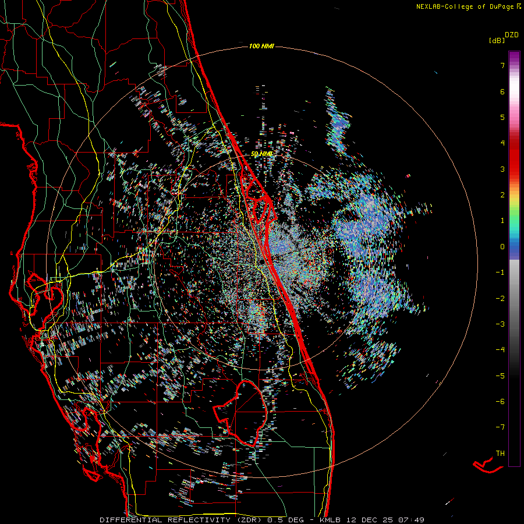Image resolution: width=524 pixels, height=524 pixels.
Task: Click the 3 value on the color scale
Action: [502, 169]
